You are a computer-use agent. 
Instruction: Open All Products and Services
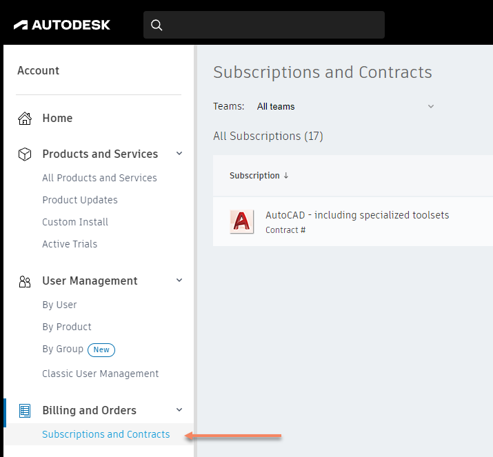[99, 178]
